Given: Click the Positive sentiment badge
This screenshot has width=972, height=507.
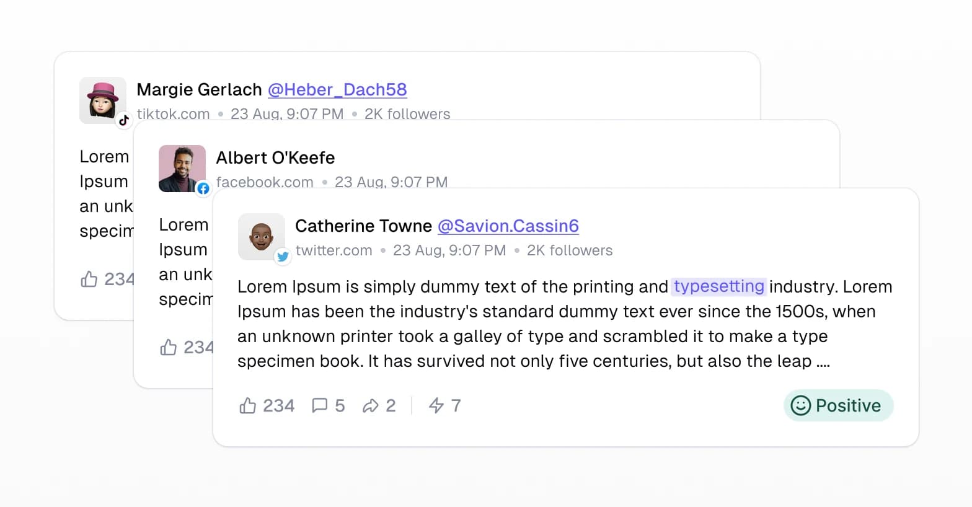Looking at the screenshot, I should (838, 406).
